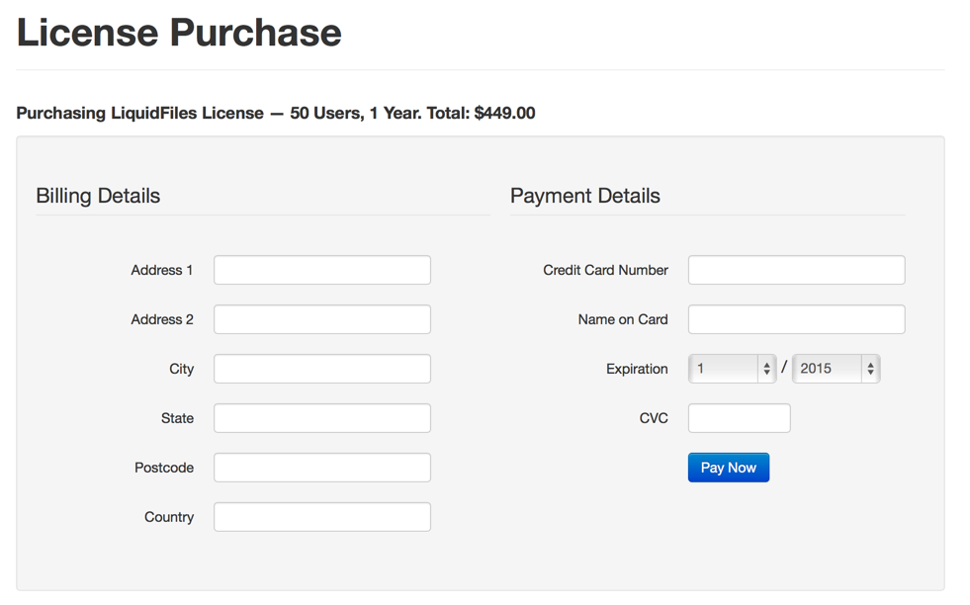Open the expiration month dropdown
Image resolution: width=970 pixels, height=605 pixels.
tap(727, 368)
